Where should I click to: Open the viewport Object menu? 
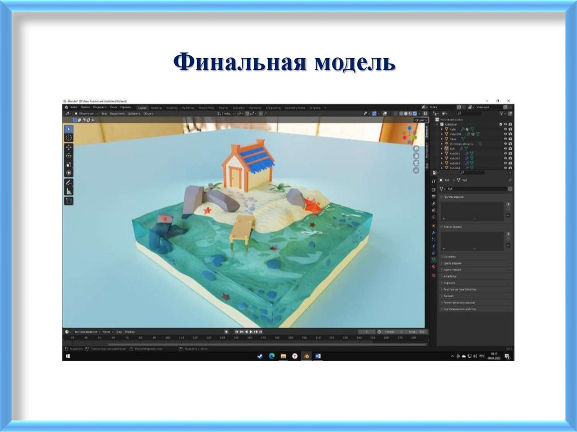tap(148, 114)
